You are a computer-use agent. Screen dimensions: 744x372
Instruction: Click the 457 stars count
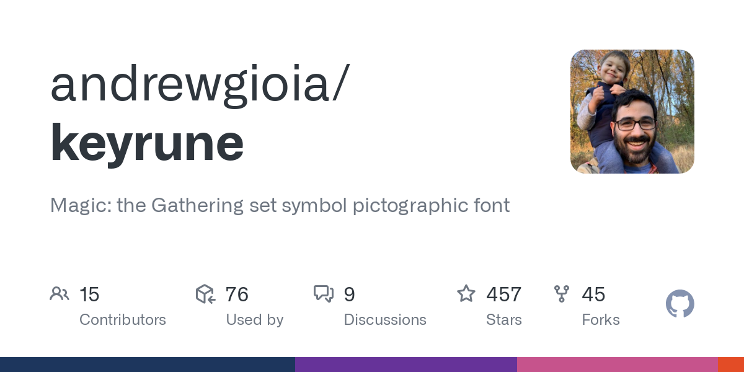tap(503, 294)
